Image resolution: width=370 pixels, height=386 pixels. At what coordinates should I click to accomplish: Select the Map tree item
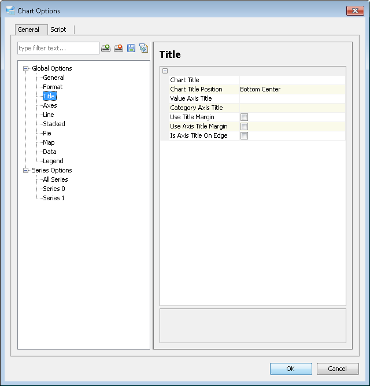pyautogui.click(x=49, y=142)
